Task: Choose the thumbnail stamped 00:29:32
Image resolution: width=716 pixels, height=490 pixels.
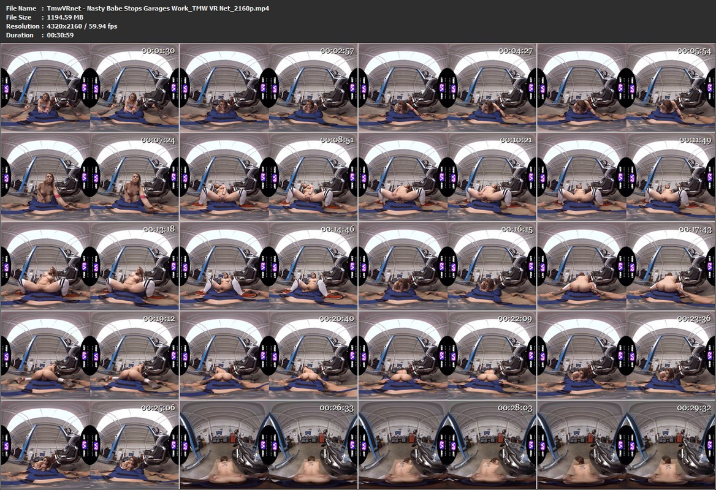Action: (x=626, y=445)
